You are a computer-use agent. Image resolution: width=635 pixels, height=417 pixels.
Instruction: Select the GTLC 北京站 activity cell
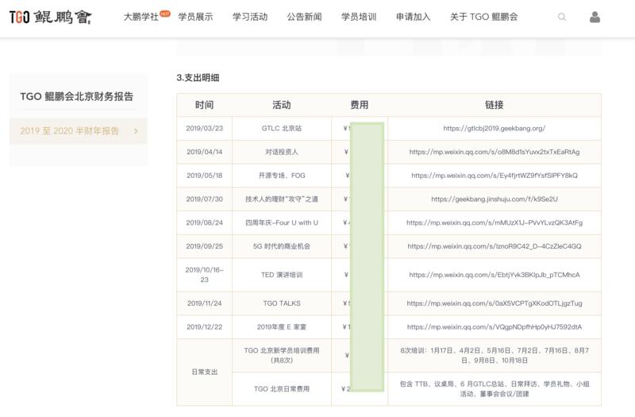(282, 129)
